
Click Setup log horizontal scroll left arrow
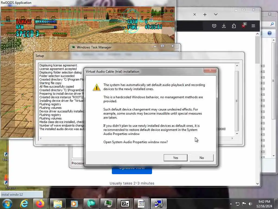tap(41, 138)
